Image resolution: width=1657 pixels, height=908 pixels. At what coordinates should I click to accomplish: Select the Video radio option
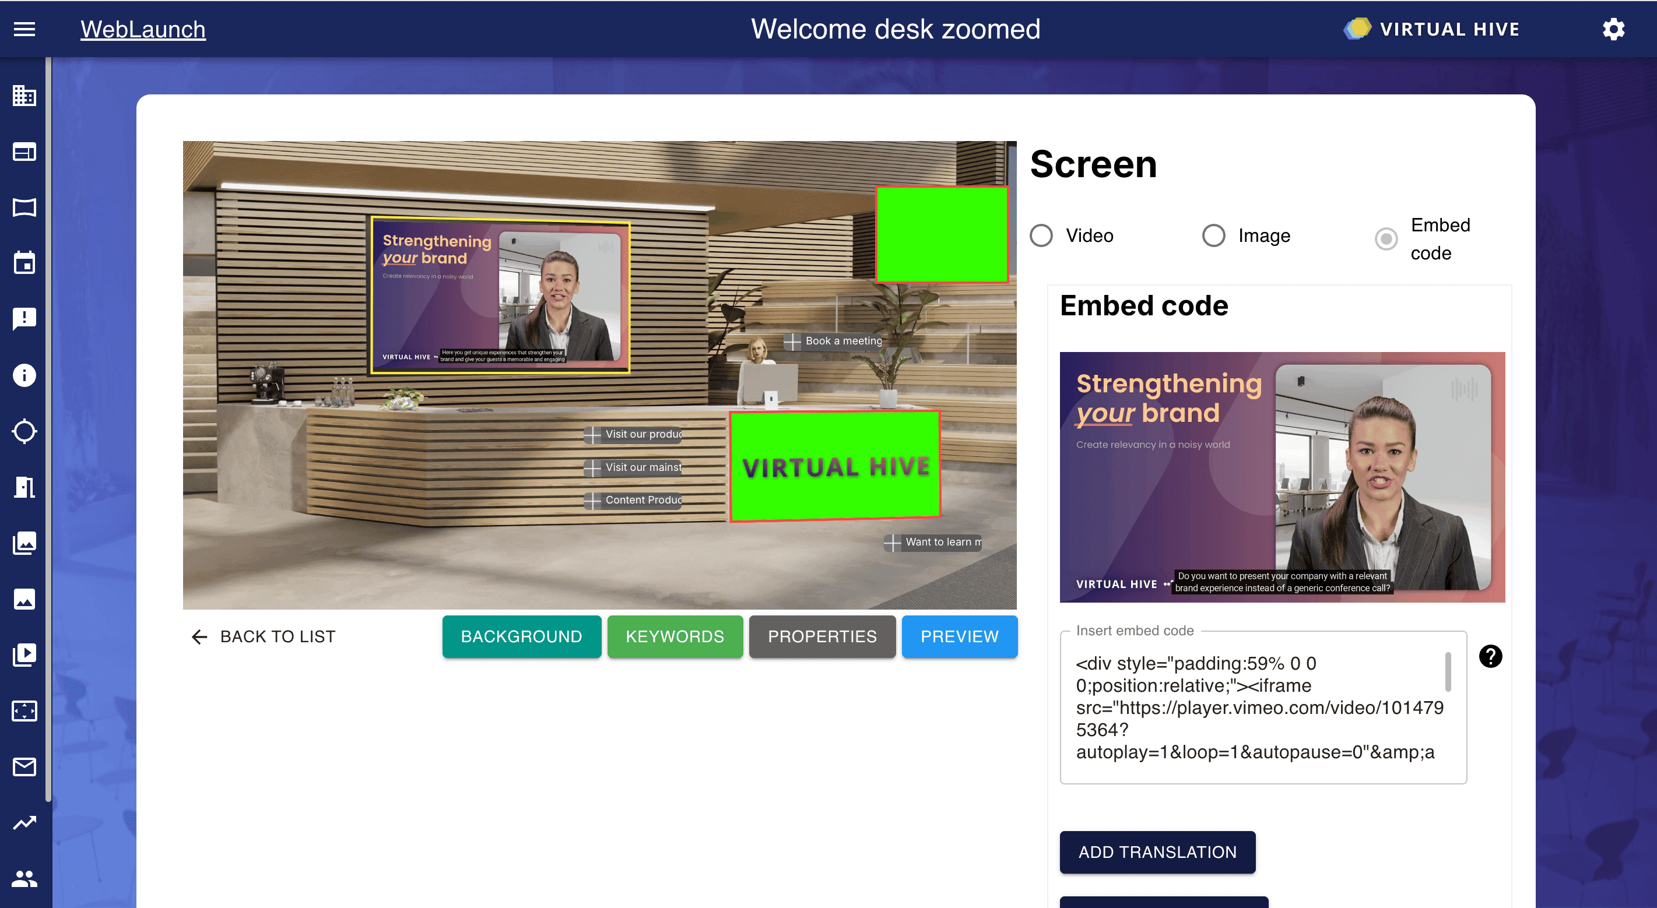tap(1041, 235)
